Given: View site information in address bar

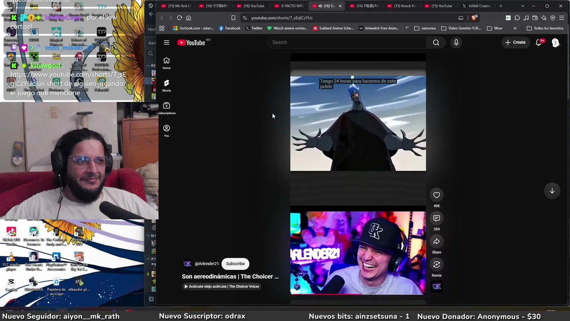Looking at the screenshot, I should (x=244, y=18).
